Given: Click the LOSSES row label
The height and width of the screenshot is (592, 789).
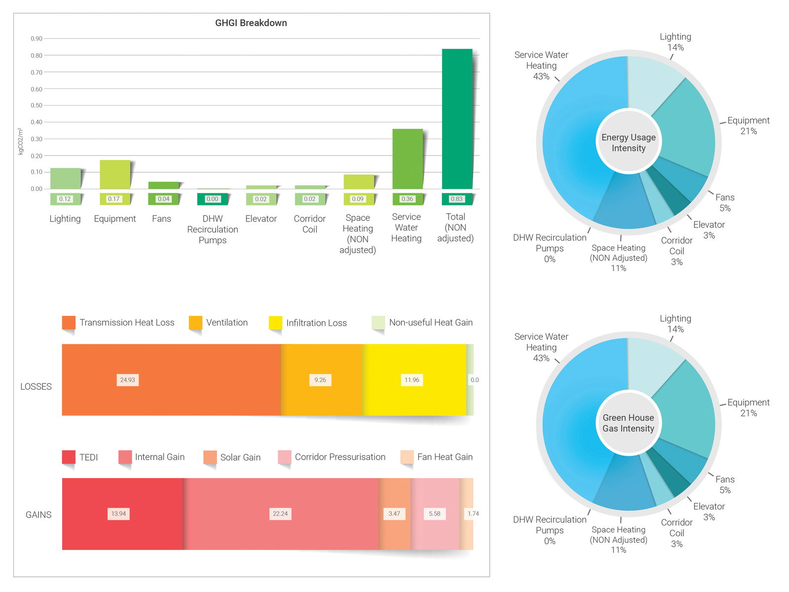Looking at the screenshot, I should click(x=36, y=387).
